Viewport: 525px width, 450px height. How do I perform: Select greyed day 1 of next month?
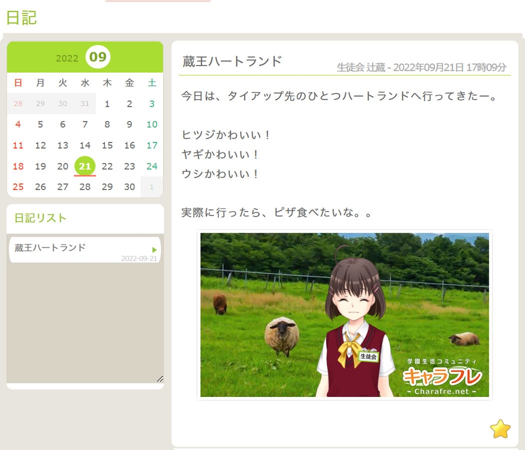click(152, 187)
